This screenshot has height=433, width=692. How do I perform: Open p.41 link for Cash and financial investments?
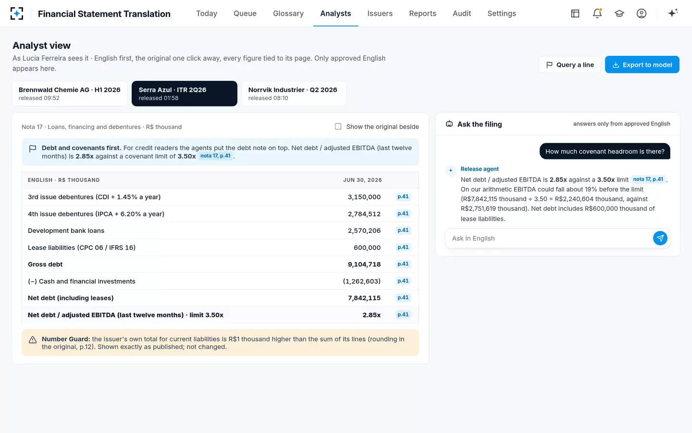pyautogui.click(x=403, y=281)
